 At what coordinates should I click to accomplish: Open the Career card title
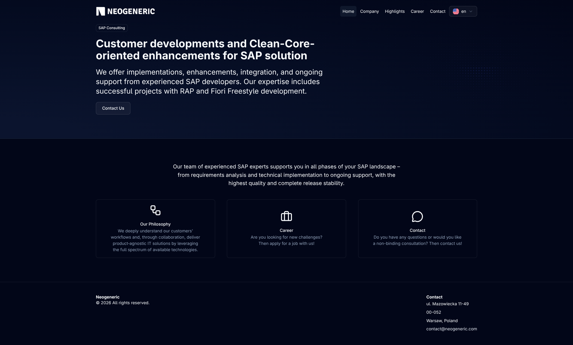pyautogui.click(x=286, y=230)
